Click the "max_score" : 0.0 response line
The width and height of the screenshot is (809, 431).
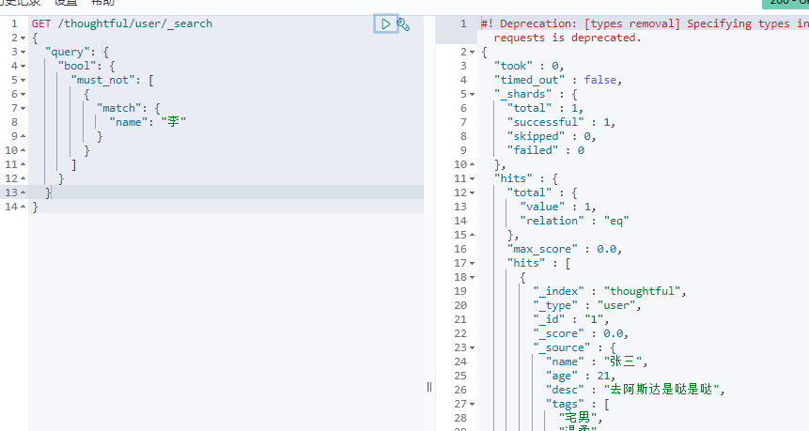pos(565,249)
